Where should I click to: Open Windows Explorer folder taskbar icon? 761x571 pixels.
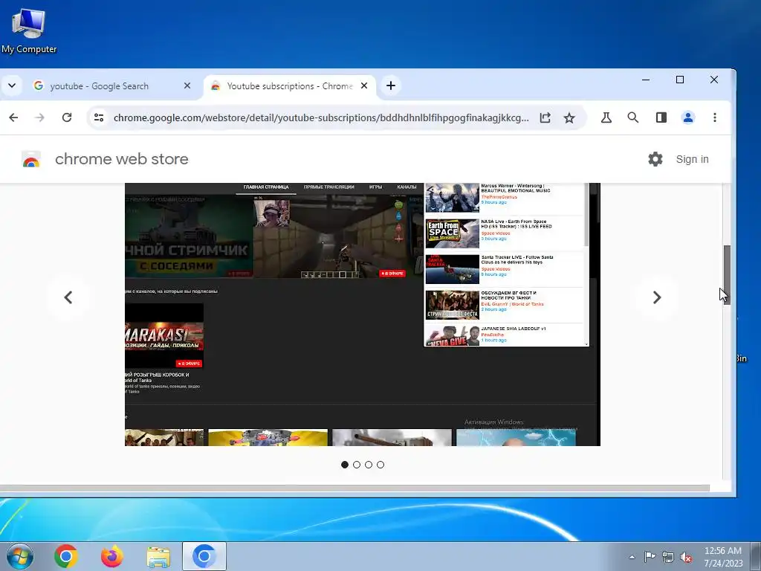point(158,556)
